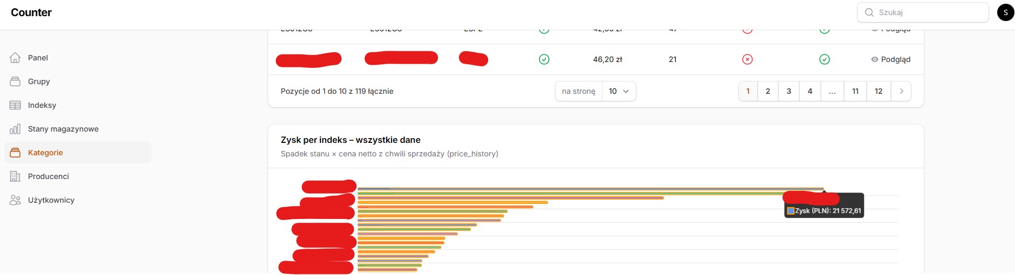Click the eye icon beside Podgląd
This screenshot has width=1015, height=275.
(x=875, y=59)
